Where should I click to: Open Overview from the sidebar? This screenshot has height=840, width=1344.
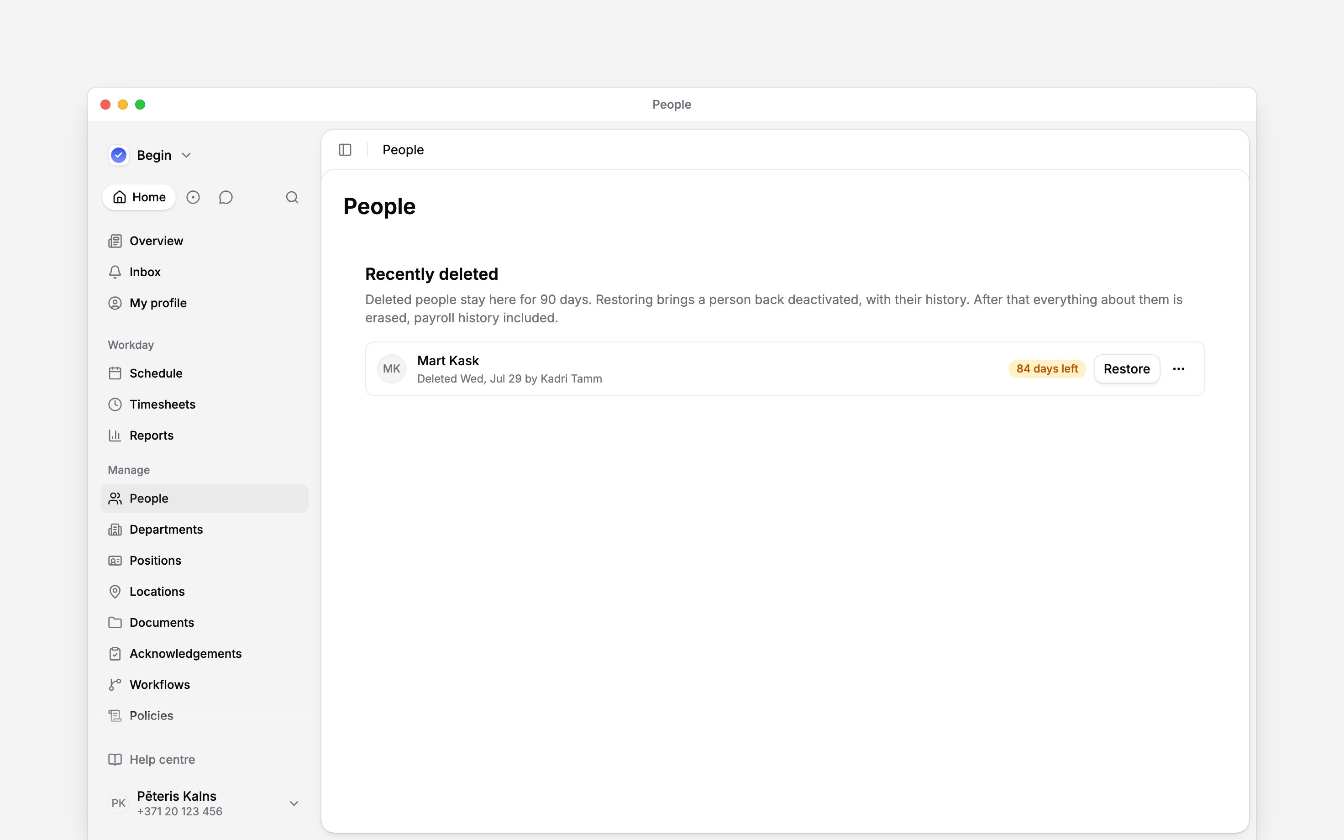205,241
